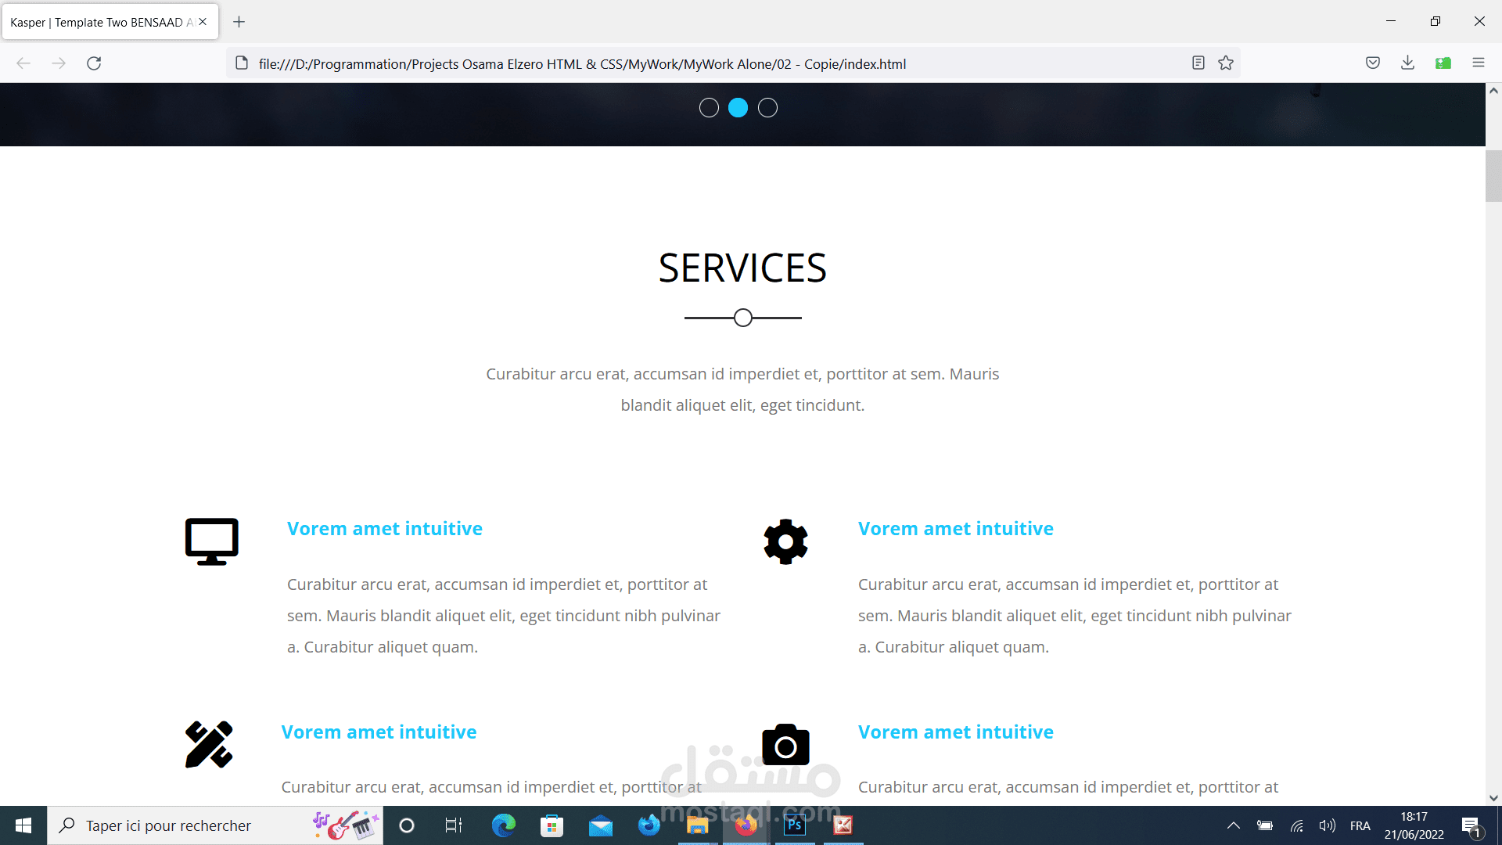Select the first slider bullet
Screen dimensions: 1502x845
coord(709,108)
